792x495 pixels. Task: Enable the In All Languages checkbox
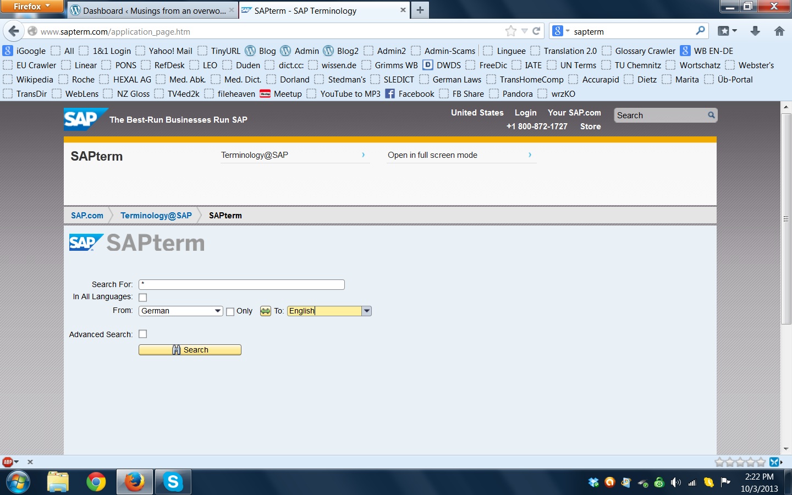coord(143,298)
